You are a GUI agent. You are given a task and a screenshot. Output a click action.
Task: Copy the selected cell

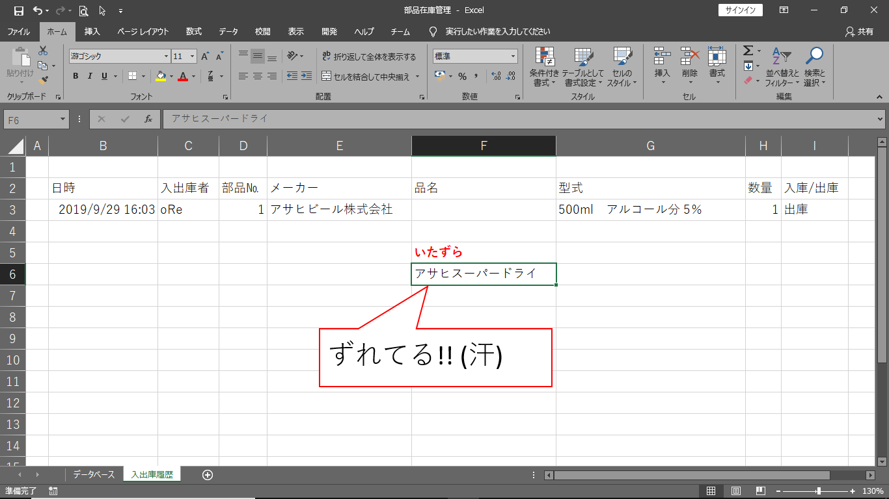pyautogui.click(x=43, y=66)
